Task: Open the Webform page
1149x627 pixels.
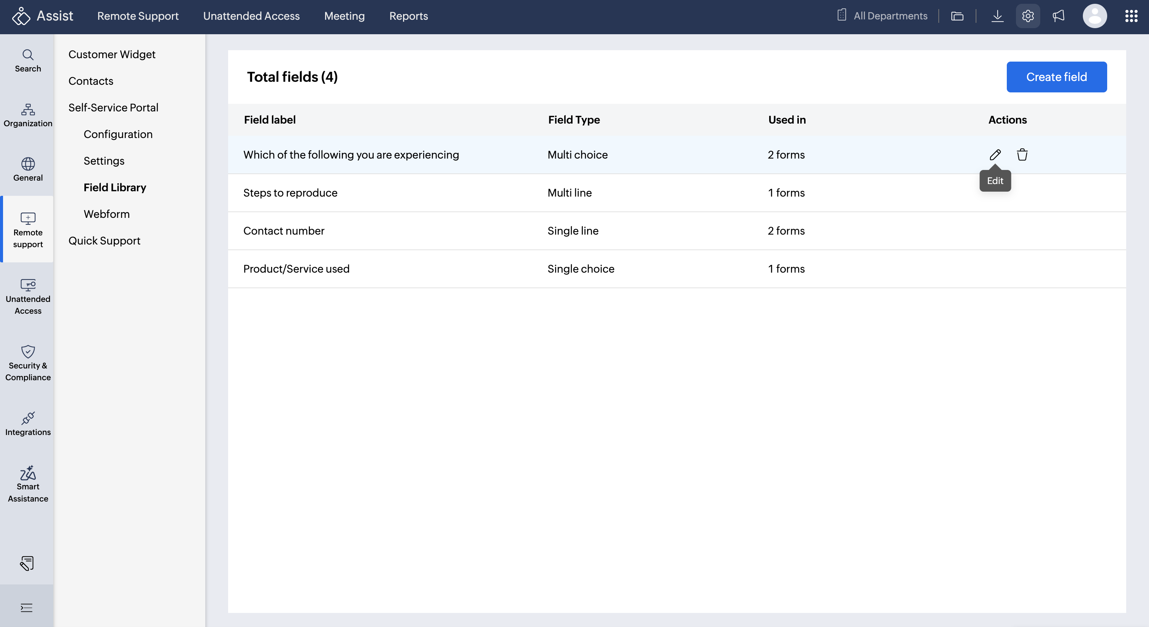Action: [x=106, y=214]
